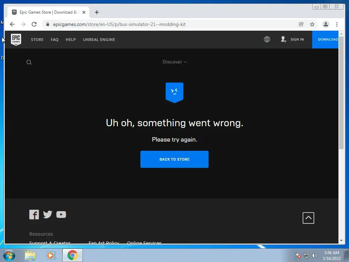The width and height of the screenshot is (349, 262).
Task: Expand the Discover dropdown
Action: (174, 62)
